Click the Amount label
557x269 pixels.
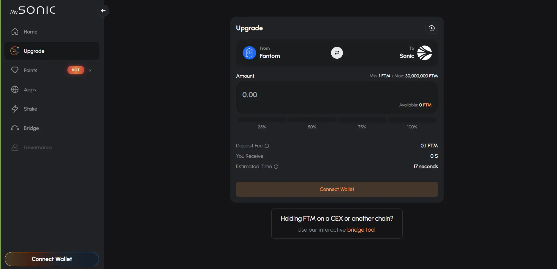click(245, 76)
